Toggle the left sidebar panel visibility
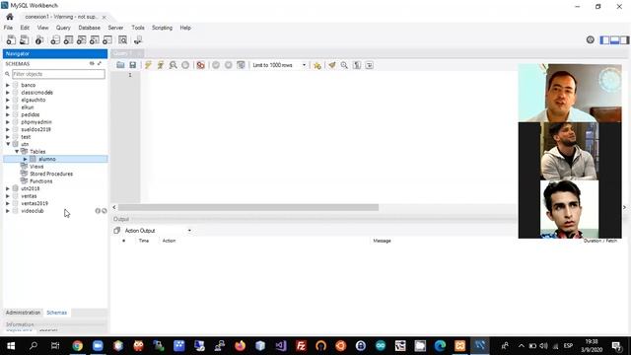Image resolution: width=631 pixels, height=355 pixels. 604,39
